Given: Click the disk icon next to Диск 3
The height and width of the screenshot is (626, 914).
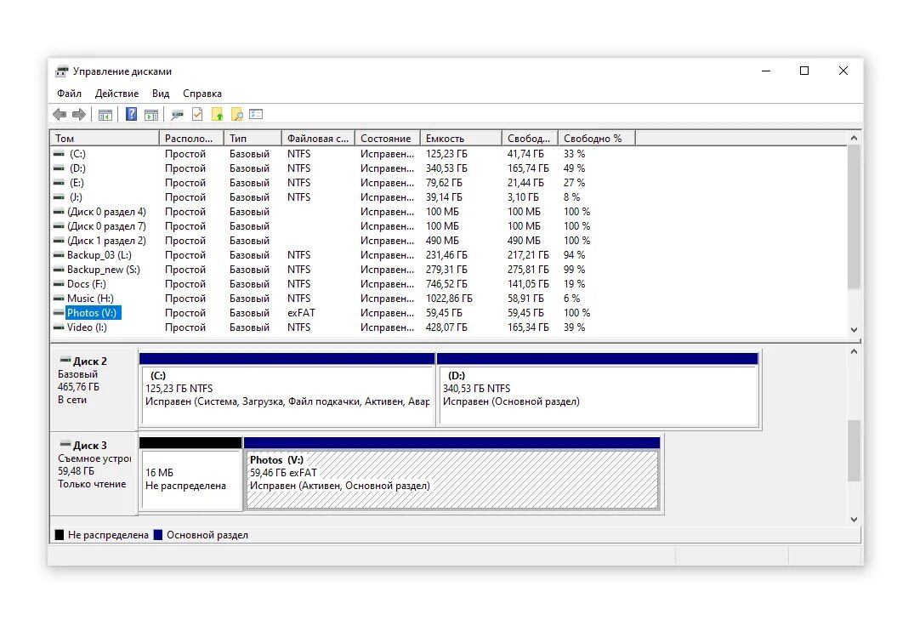Looking at the screenshot, I should click(65, 444).
